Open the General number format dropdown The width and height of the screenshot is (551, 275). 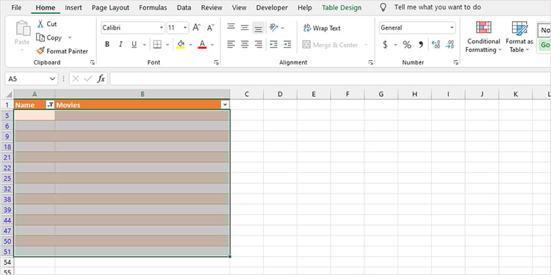pyautogui.click(x=452, y=27)
